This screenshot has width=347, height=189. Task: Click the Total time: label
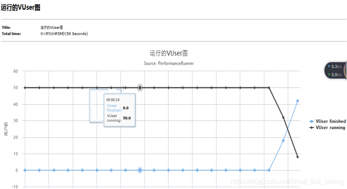click(x=11, y=34)
